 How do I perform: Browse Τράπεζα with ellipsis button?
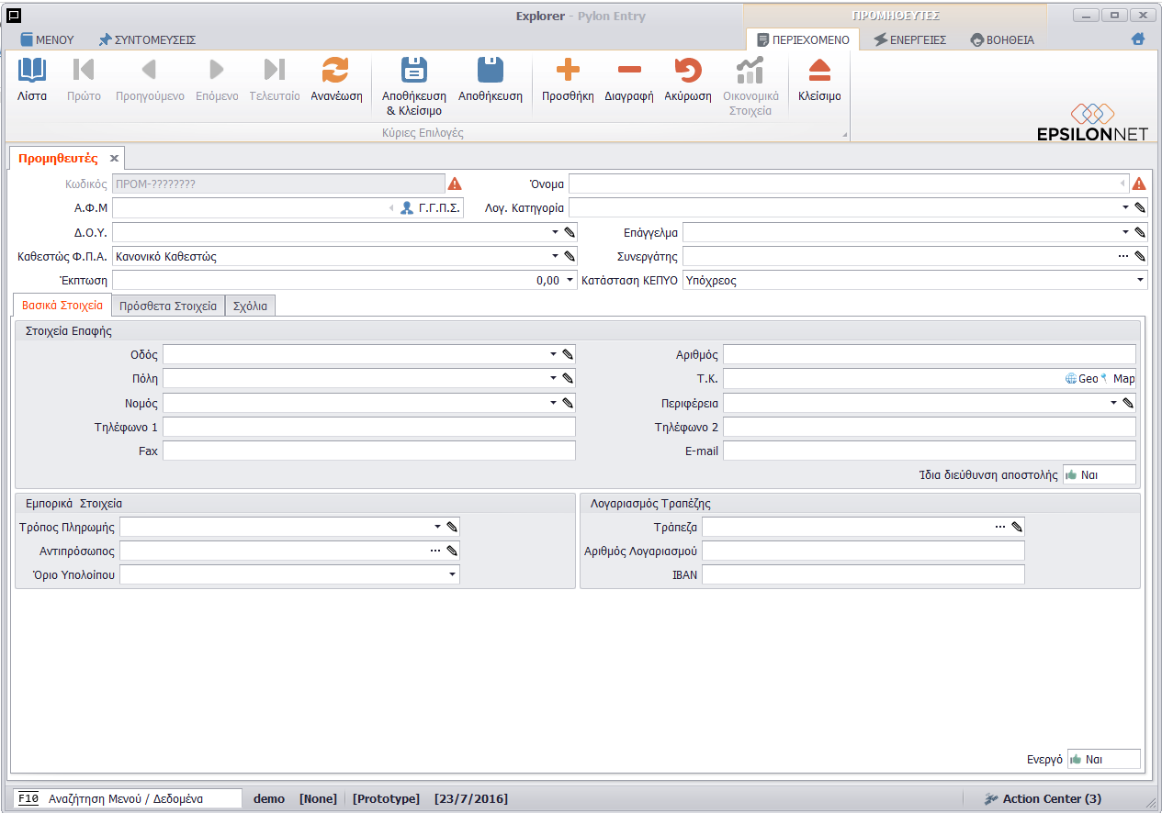[1000, 527]
